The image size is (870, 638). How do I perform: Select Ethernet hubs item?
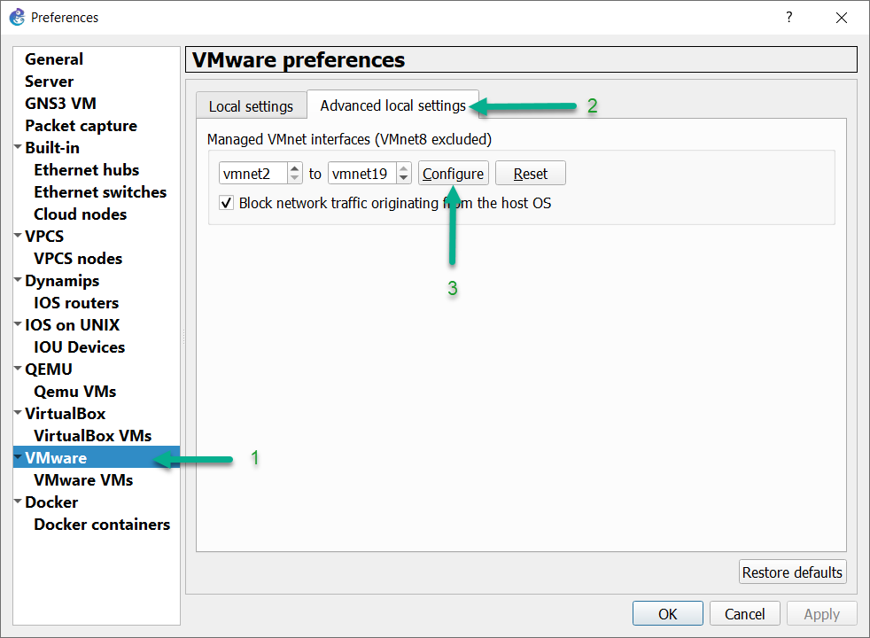coord(87,170)
